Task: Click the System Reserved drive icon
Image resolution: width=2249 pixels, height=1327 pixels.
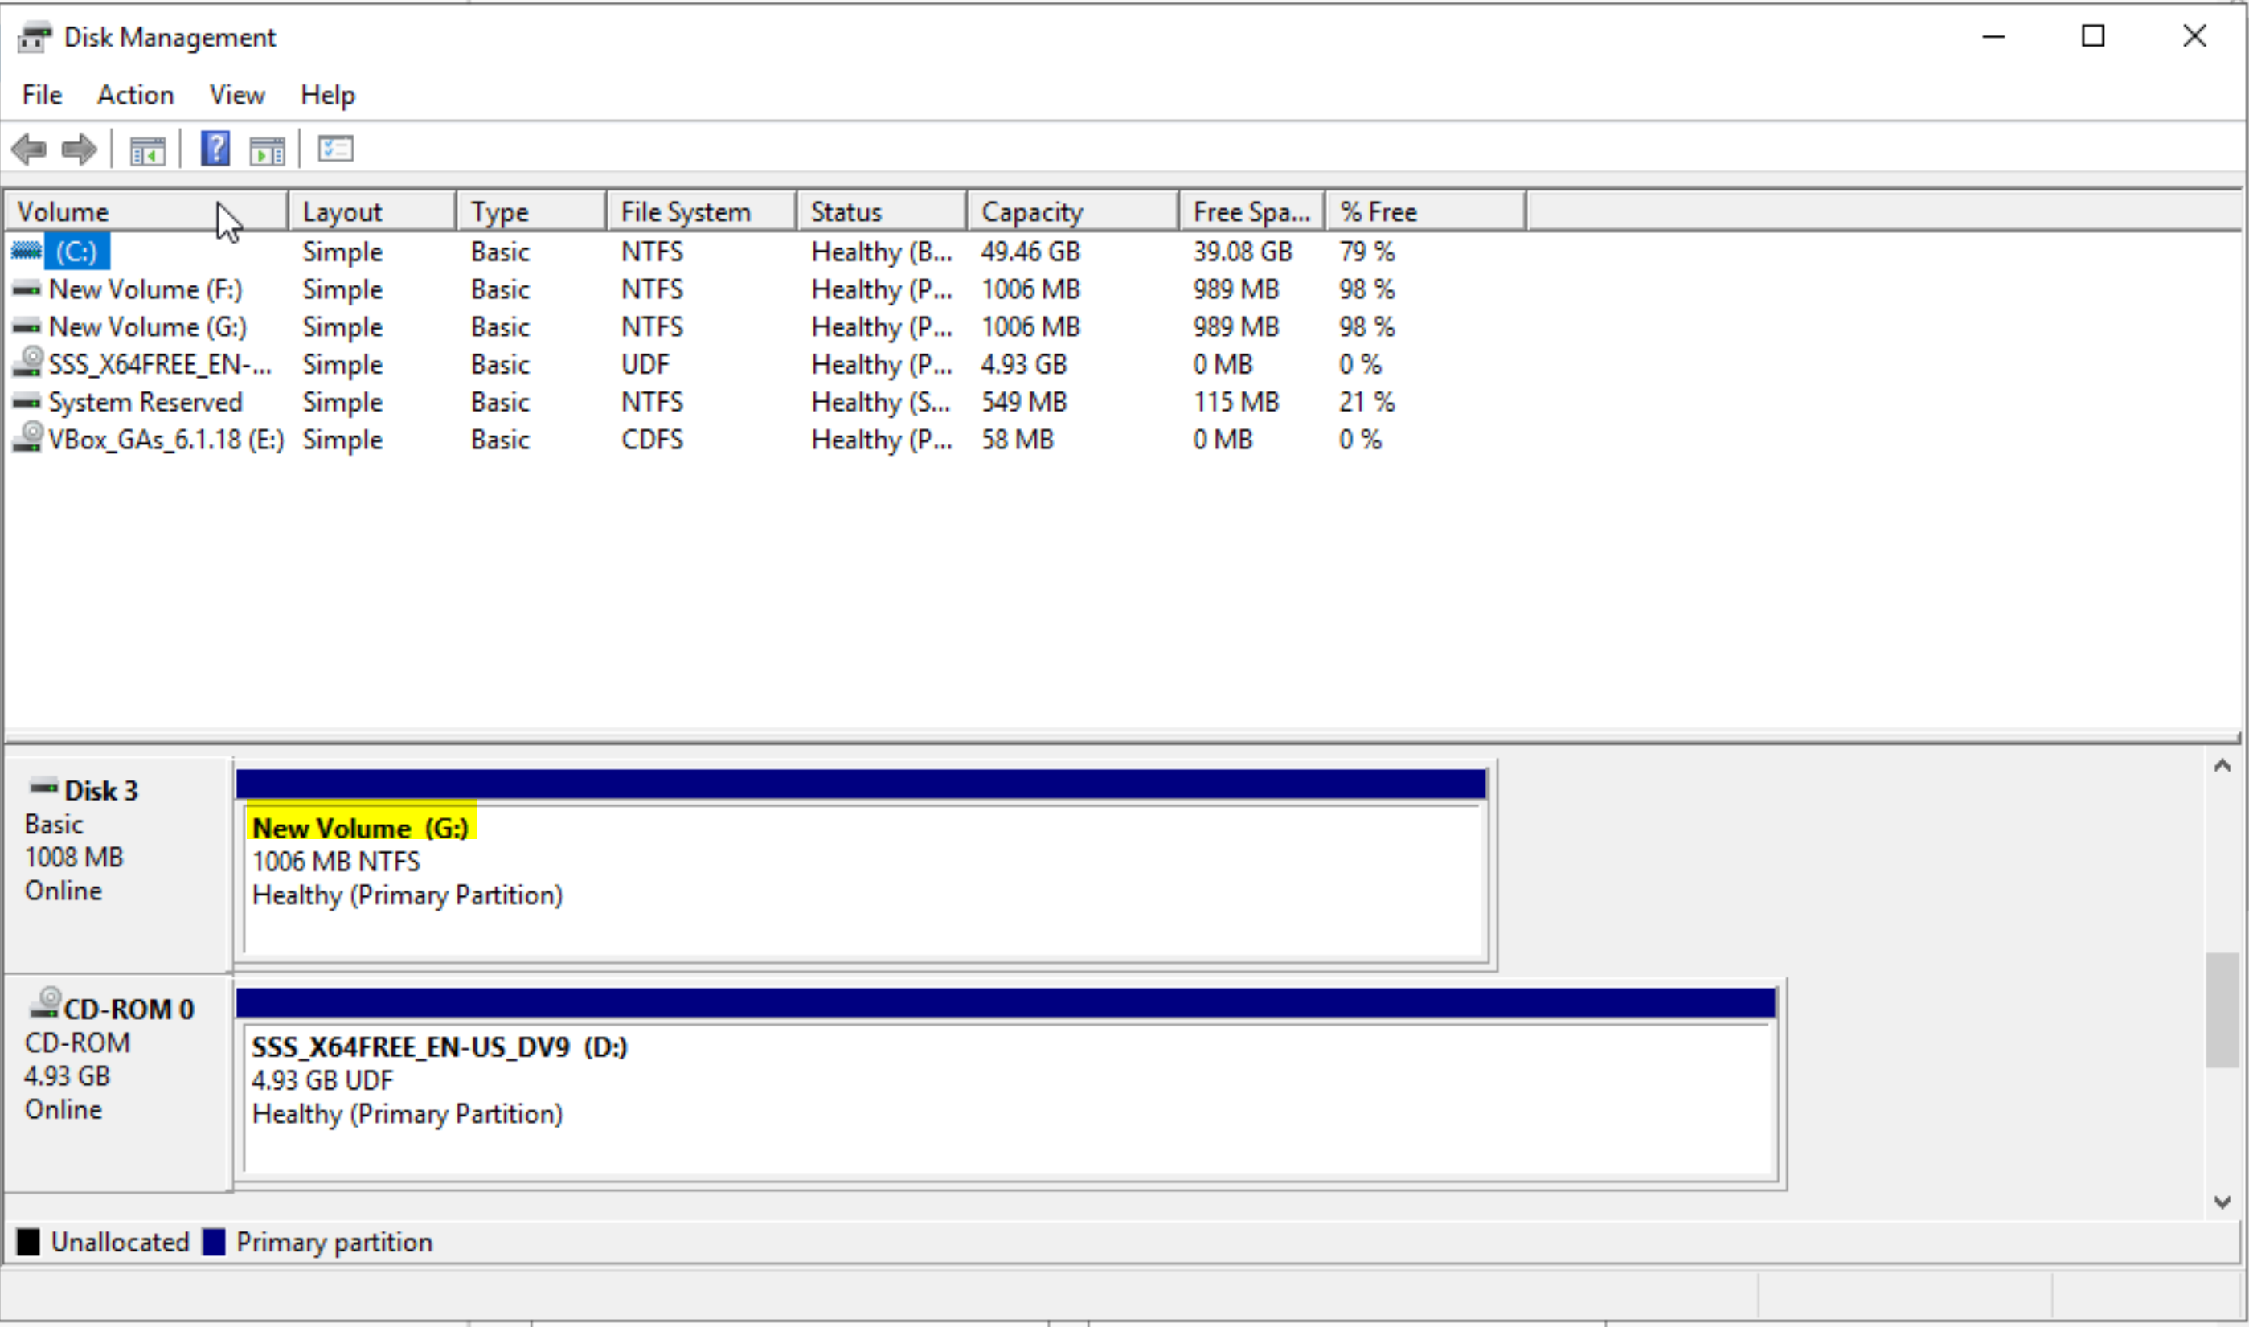Action: 27,402
